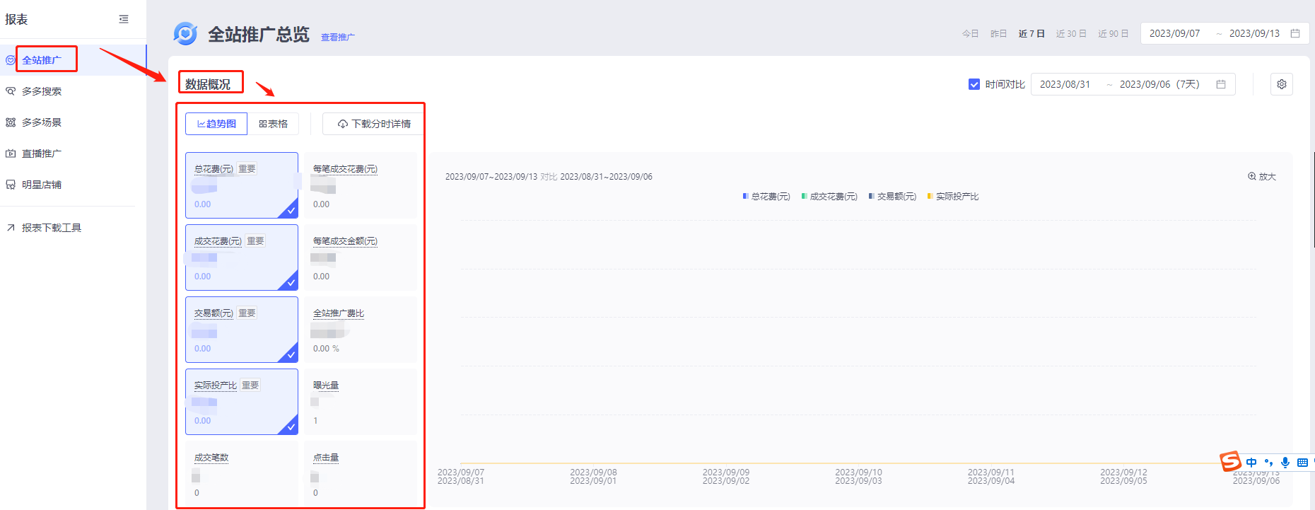Collapse the 报表 sidebar menu icon

coord(124,19)
